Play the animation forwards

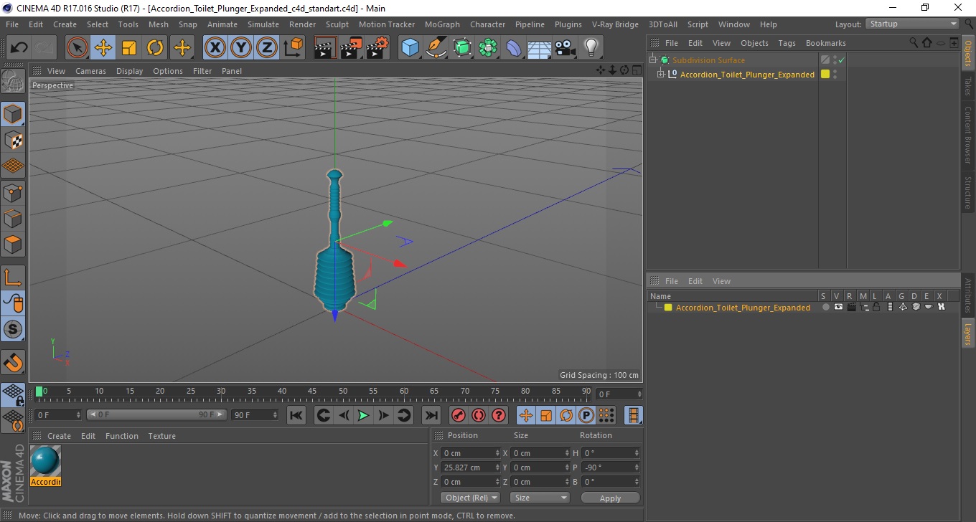[363, 415]
